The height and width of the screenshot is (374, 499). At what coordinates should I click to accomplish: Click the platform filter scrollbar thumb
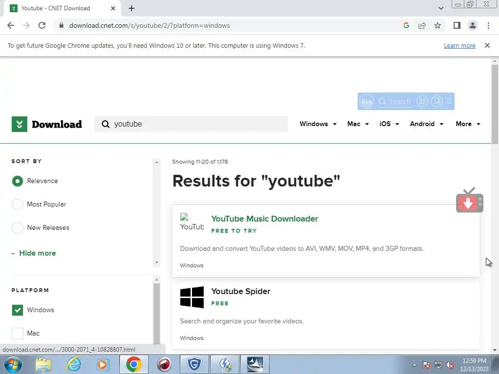point(156,313)
